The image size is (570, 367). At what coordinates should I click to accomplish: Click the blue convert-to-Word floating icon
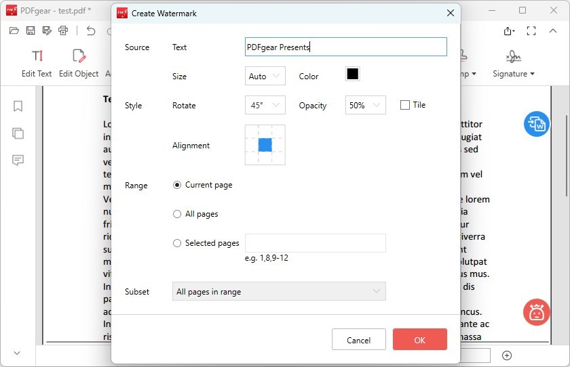coord(536,124)
